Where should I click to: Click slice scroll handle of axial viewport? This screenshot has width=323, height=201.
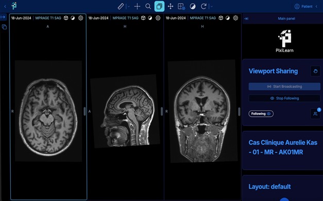84,112
